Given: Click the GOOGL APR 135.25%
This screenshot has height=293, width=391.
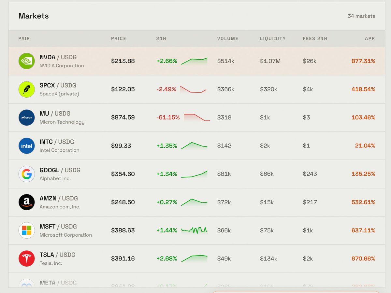Looking at the screenshot, I should [x=363, y=174].
